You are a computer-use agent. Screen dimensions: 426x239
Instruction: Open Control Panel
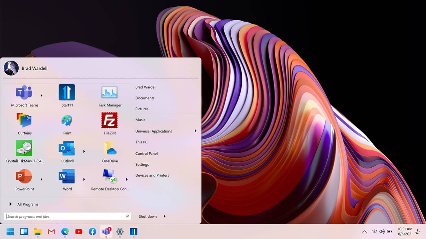[x=146, y=154]
